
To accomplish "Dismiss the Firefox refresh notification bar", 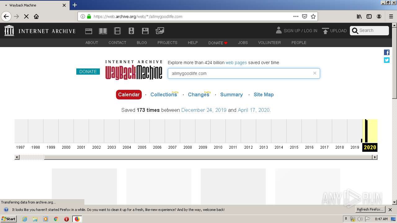I will point(390,210).
